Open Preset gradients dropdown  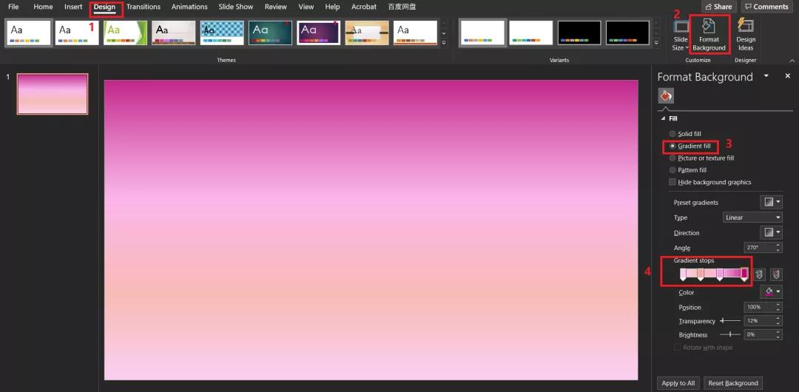[771, 203]
